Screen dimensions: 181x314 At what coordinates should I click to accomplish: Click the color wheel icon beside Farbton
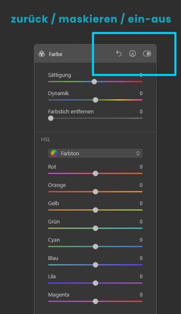[54, 153]
